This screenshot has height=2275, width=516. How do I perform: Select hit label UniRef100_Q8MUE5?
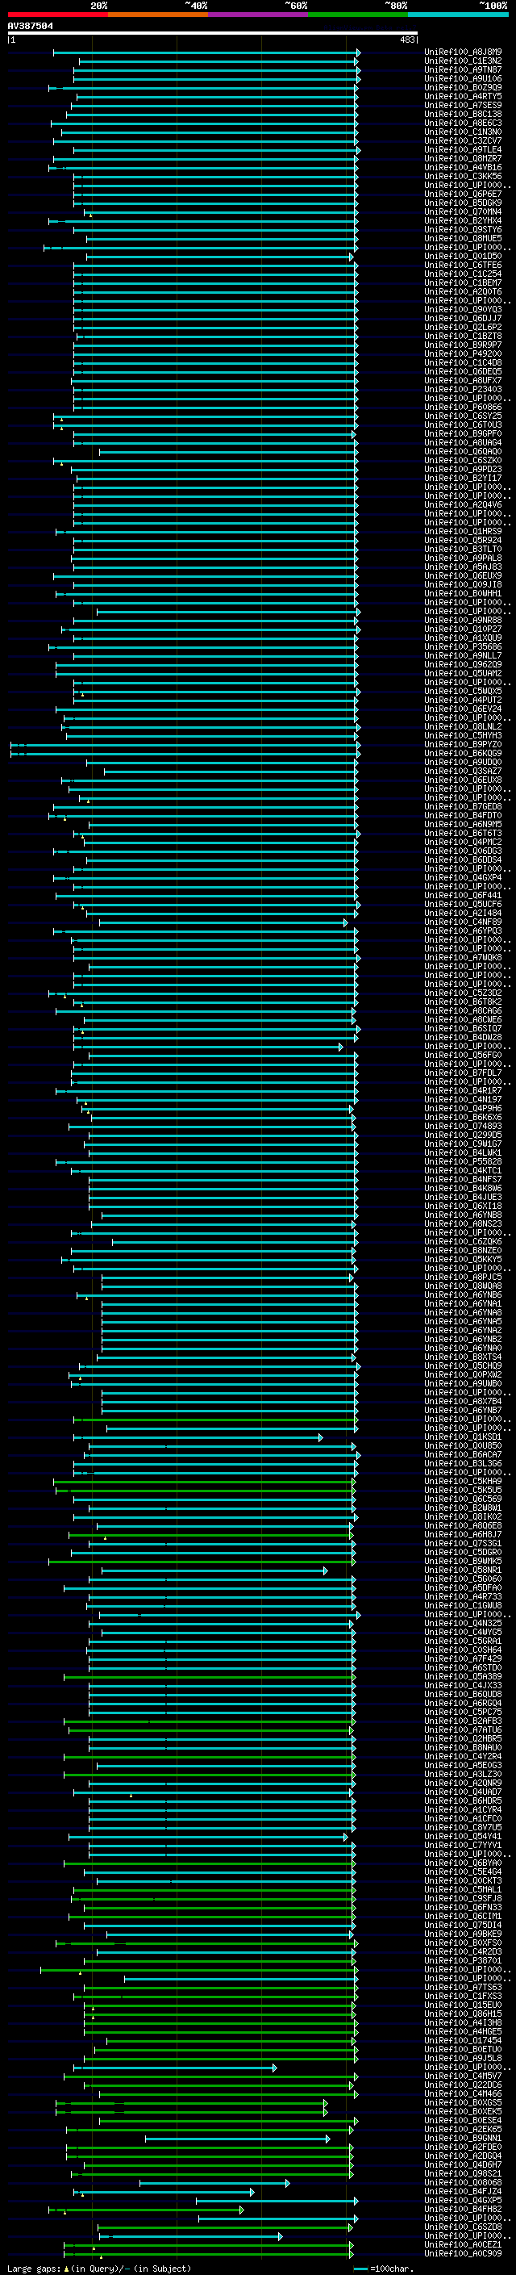pos(463,238)
